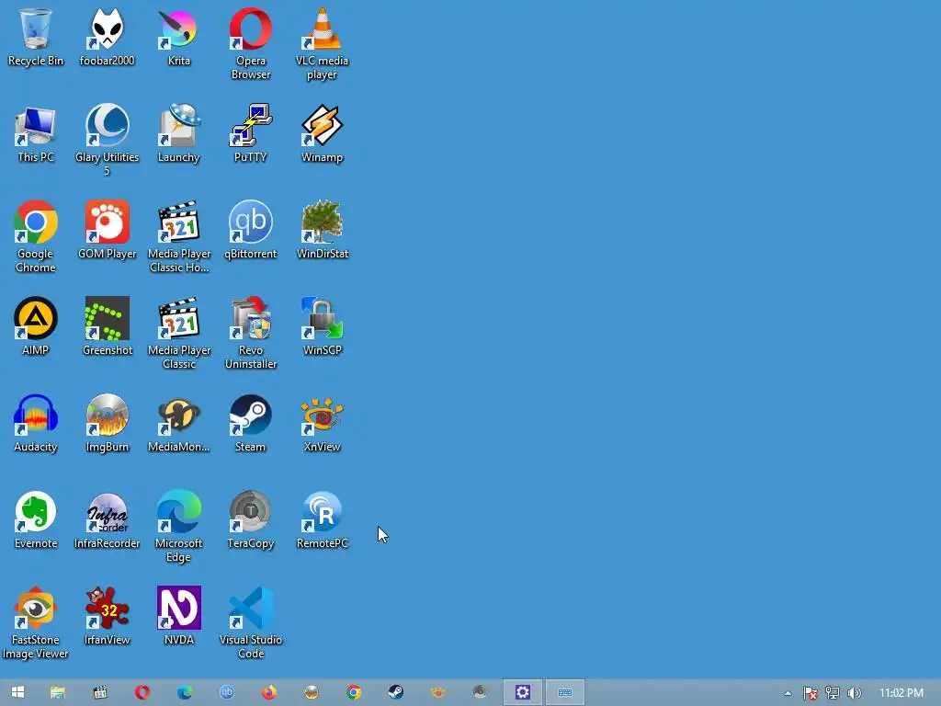Select the Glary Utilities 5 shortcut
The height and width of the screenshot is (706, 941).
click(107, 141)
